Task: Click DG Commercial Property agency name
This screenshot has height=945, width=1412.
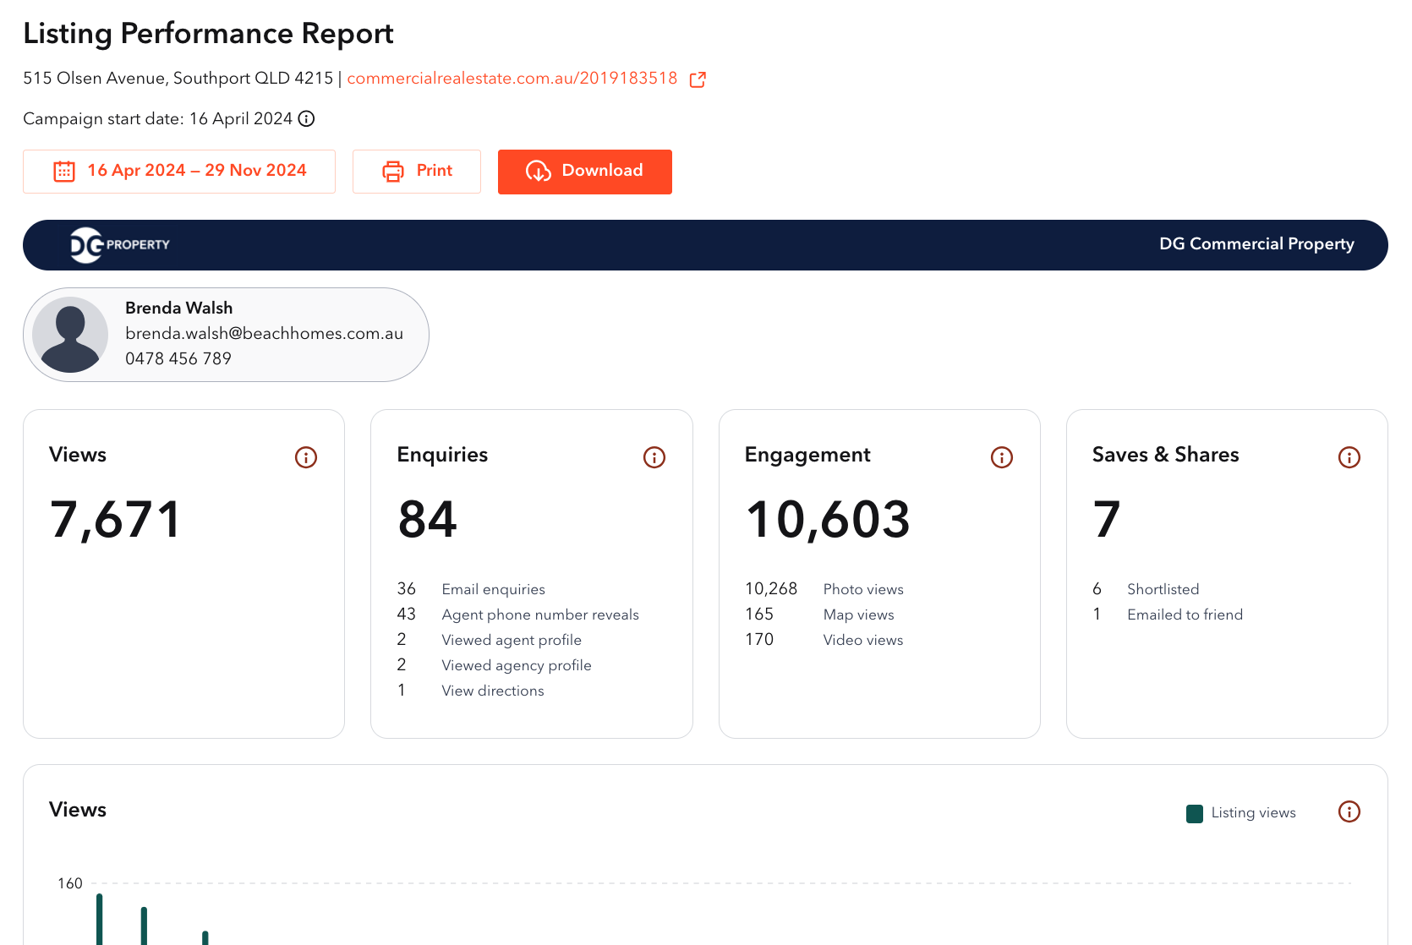Action: [x=1256, y=244]
